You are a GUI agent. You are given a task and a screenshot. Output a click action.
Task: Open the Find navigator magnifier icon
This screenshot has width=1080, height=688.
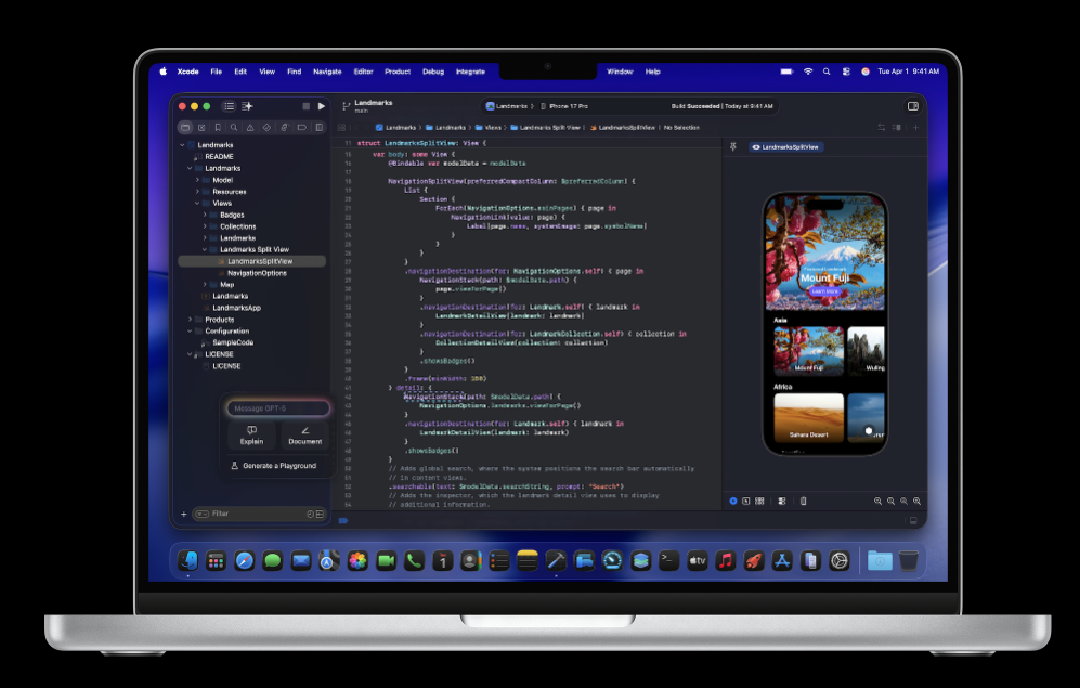[234, 127]
